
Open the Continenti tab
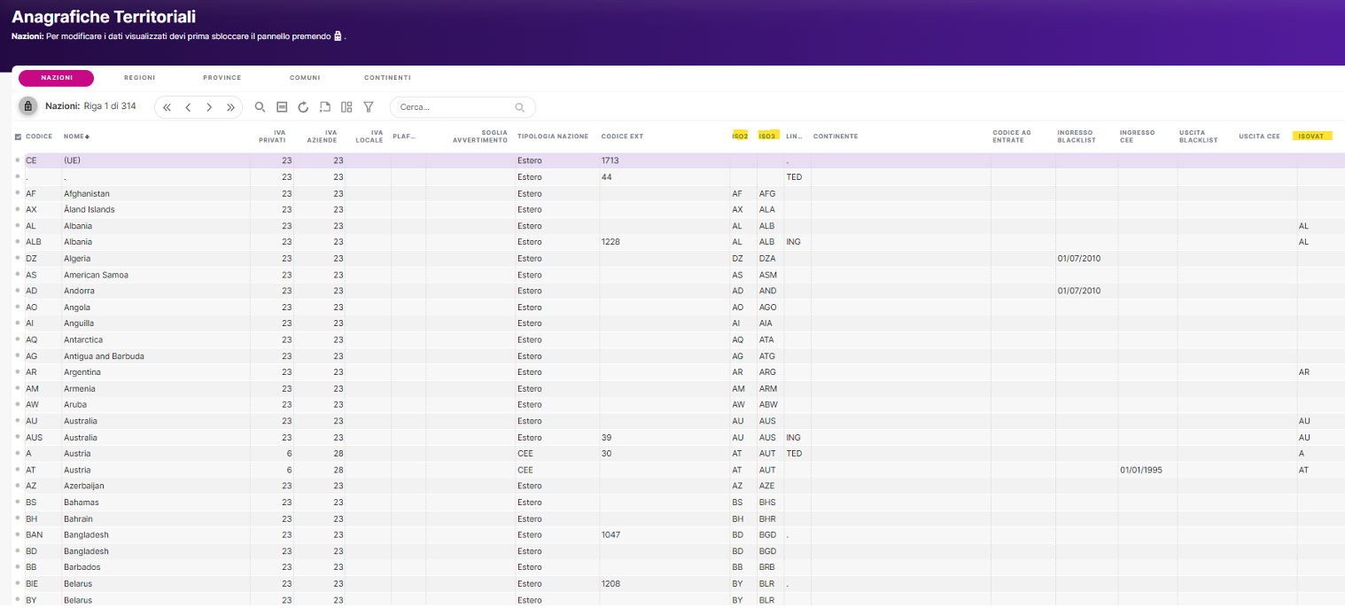click(387, 78)
